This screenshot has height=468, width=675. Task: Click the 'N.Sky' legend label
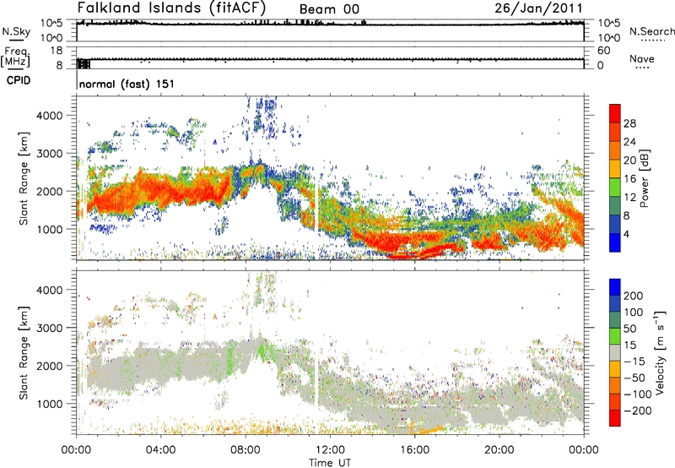[16, 31]
